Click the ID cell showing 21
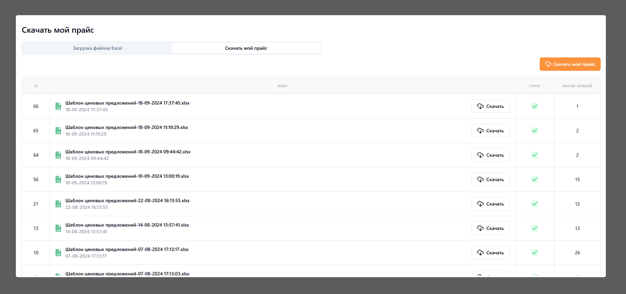 point(36,204)
